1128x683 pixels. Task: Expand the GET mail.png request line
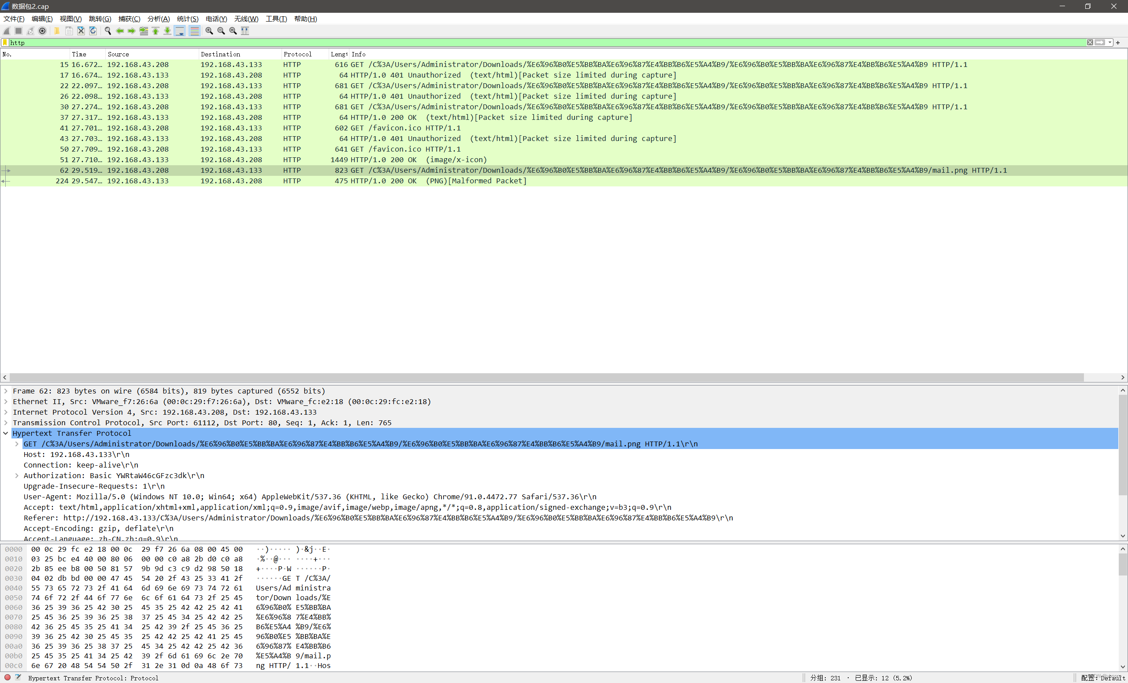click(x=17, y=444)
